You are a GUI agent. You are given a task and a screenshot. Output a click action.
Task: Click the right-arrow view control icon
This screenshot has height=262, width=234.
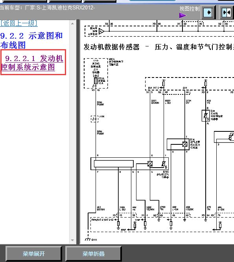tap(208, 13)
